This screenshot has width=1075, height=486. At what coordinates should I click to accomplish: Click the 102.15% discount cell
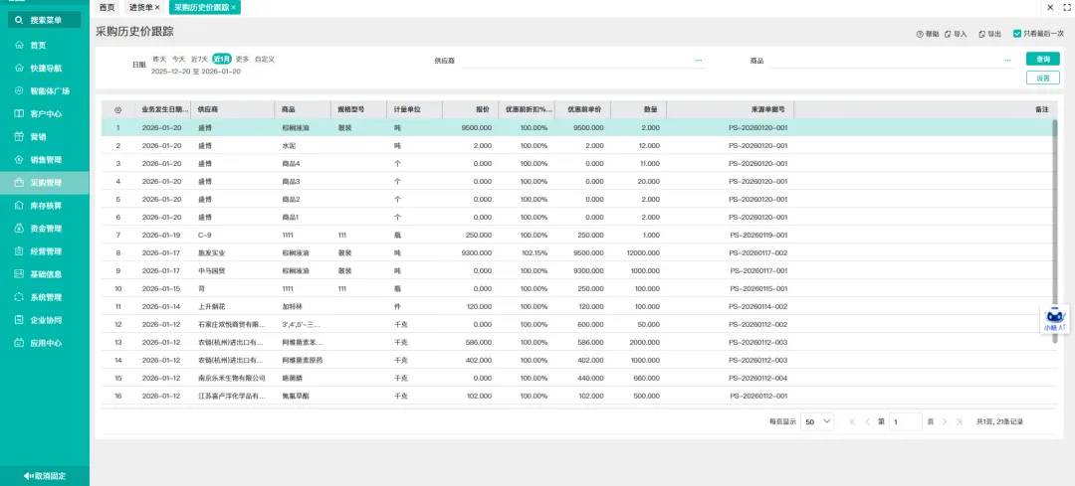tap(535, 252)
